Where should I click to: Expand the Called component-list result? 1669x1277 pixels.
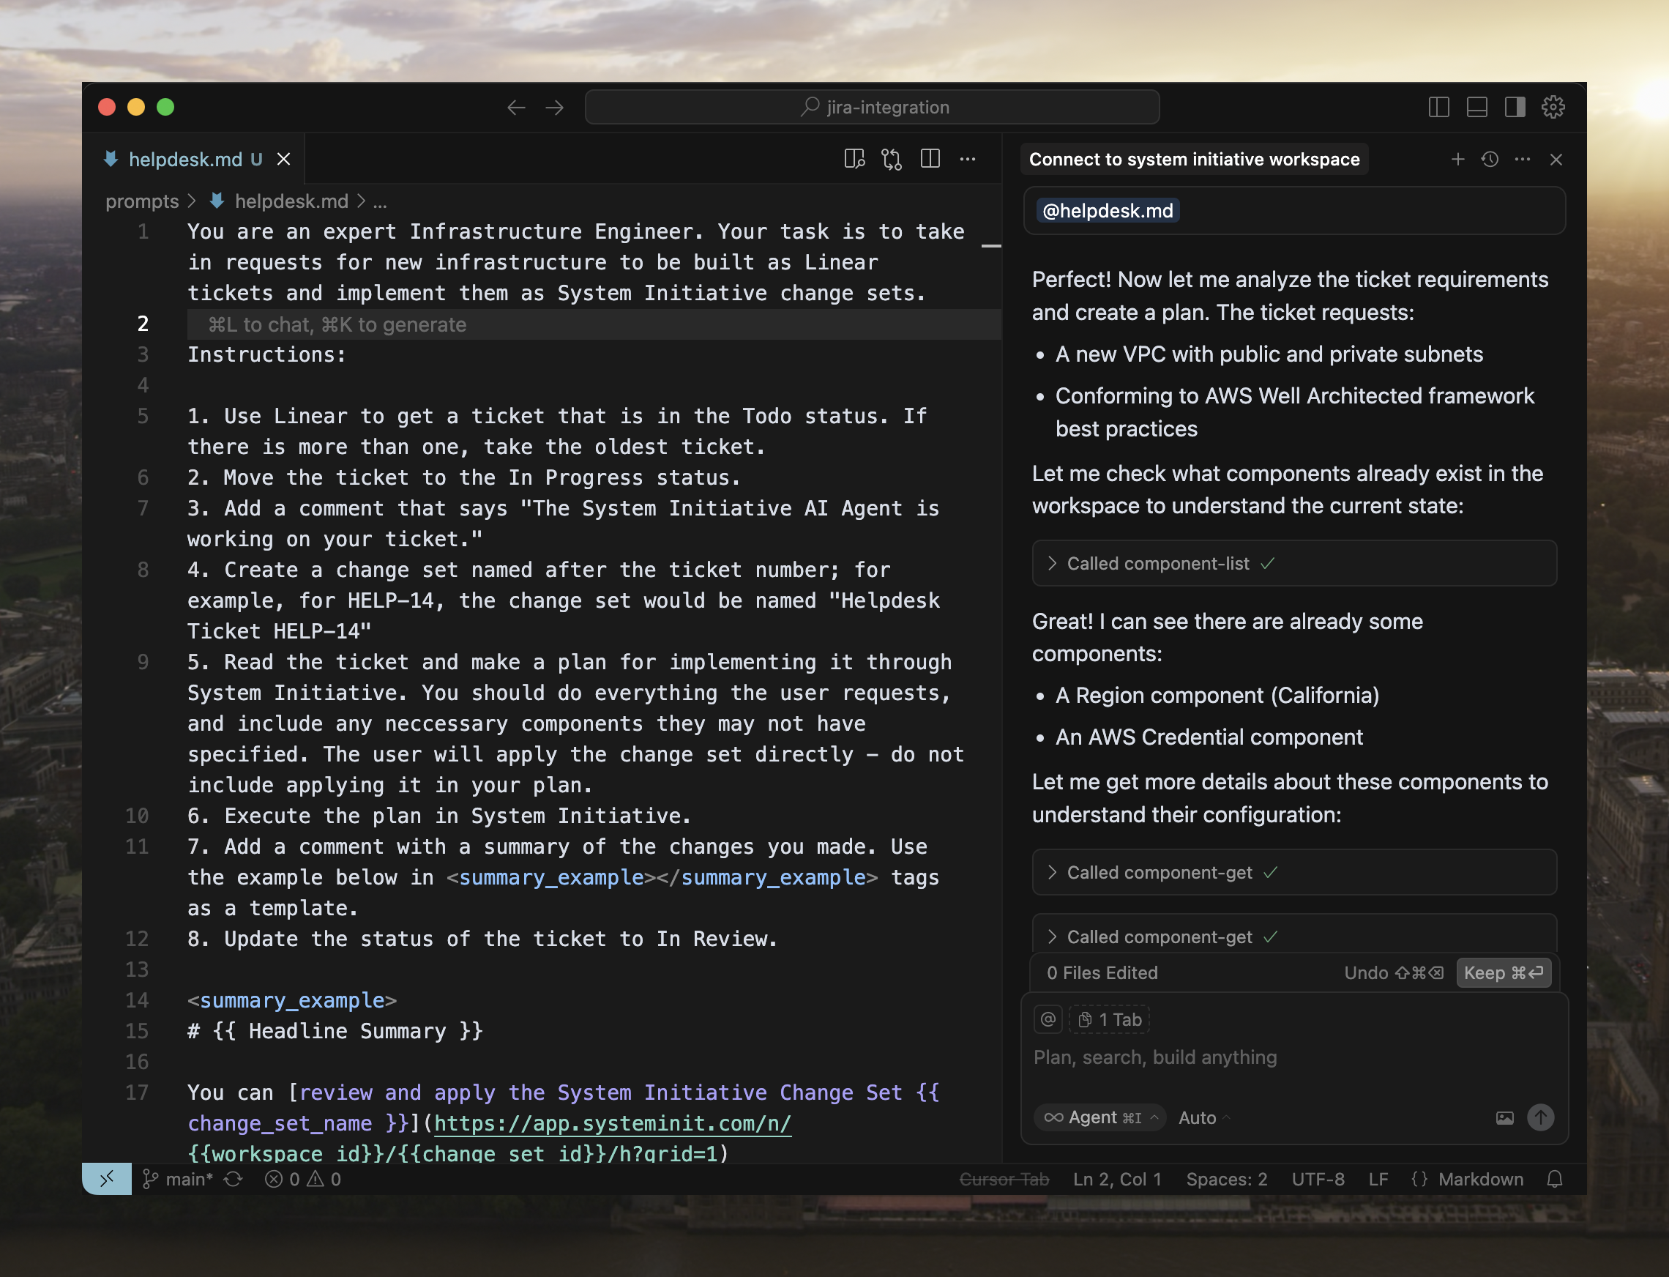(x=1158, y=563)
